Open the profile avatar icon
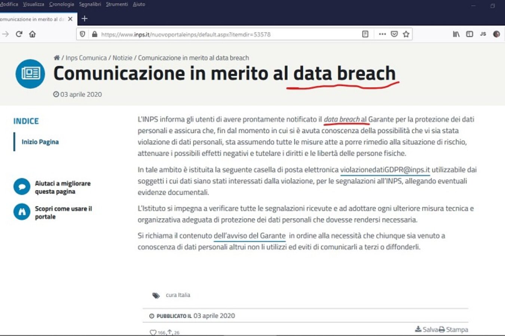 (x=496, y=34)
